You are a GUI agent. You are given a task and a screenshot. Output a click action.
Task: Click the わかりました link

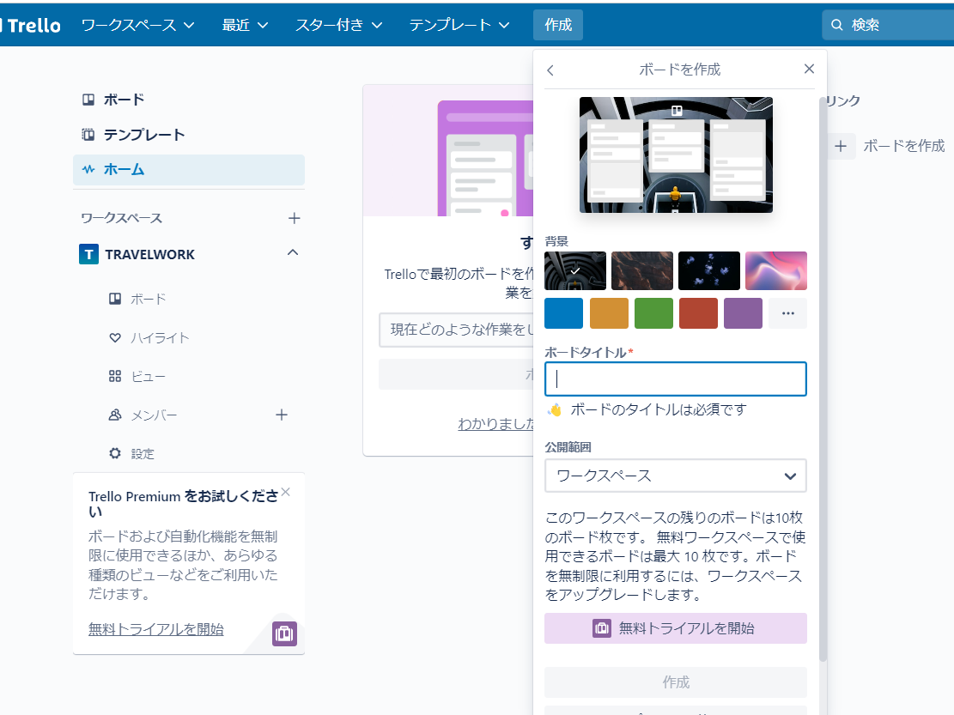click(x=495, y=424)
